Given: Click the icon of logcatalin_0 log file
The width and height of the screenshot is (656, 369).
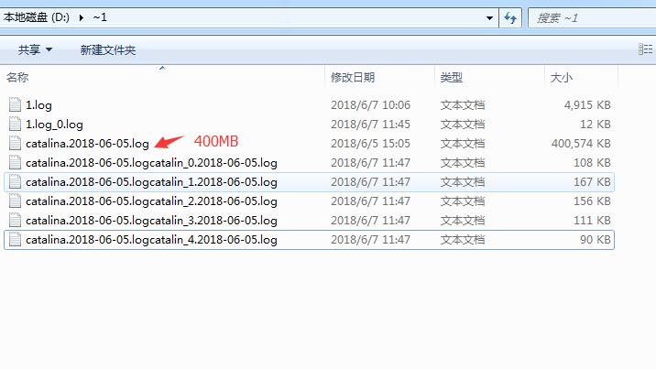Looking at the screenshot, I should pos(15,162).
